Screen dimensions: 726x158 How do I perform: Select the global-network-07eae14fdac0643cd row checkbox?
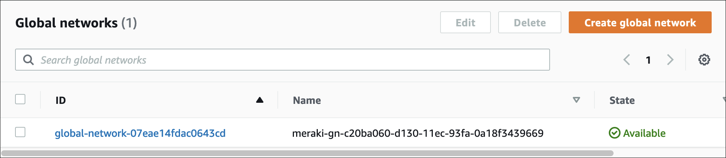pyautogui.click(x=20, y=132)
